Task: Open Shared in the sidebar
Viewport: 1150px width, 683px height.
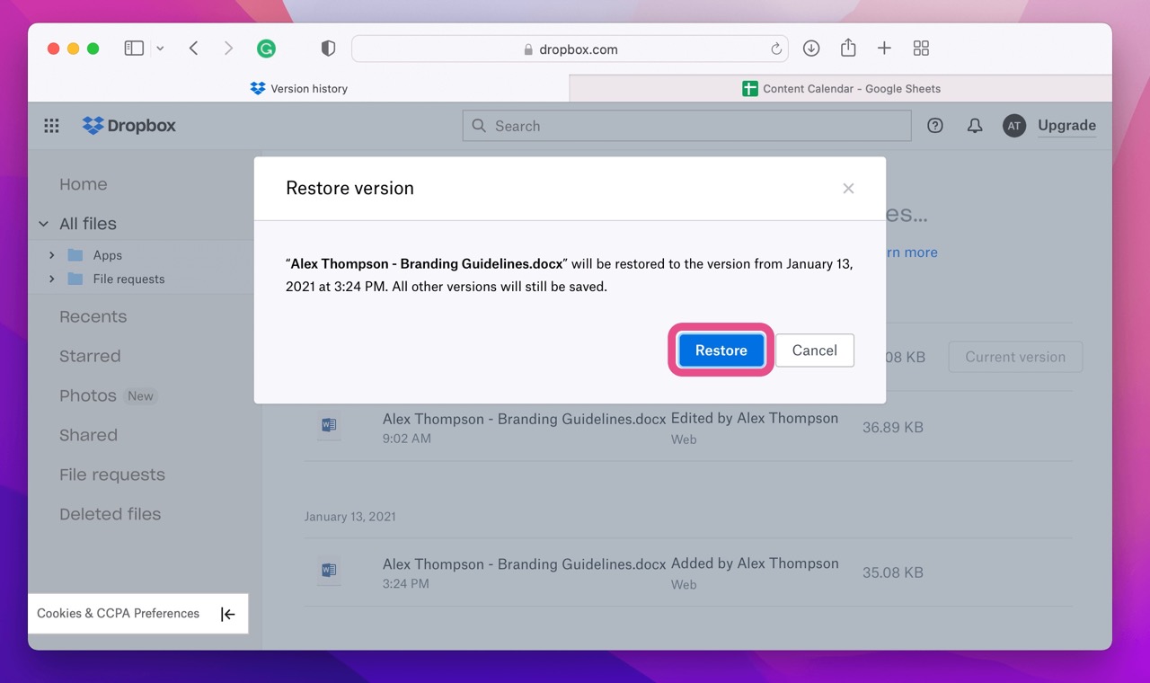Action: [x=88, y=436]
